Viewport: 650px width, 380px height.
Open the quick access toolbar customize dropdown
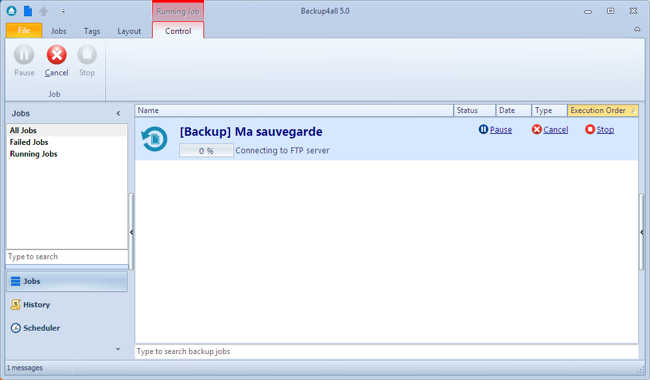pyautogui.click(x=63, y=11)
